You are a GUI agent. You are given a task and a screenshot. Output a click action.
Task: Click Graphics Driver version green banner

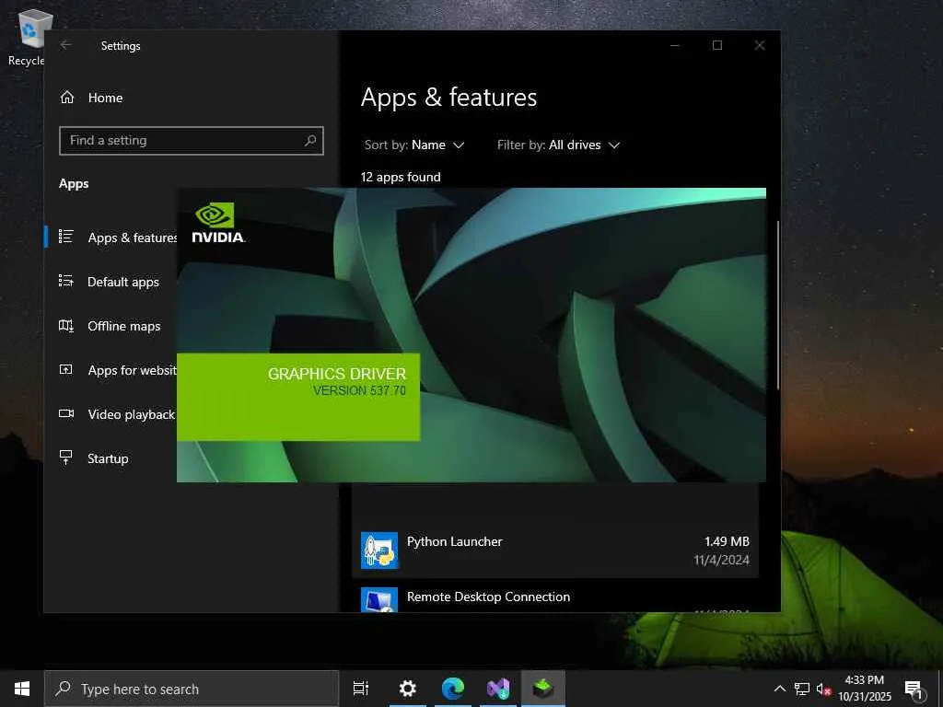[298, 397]
